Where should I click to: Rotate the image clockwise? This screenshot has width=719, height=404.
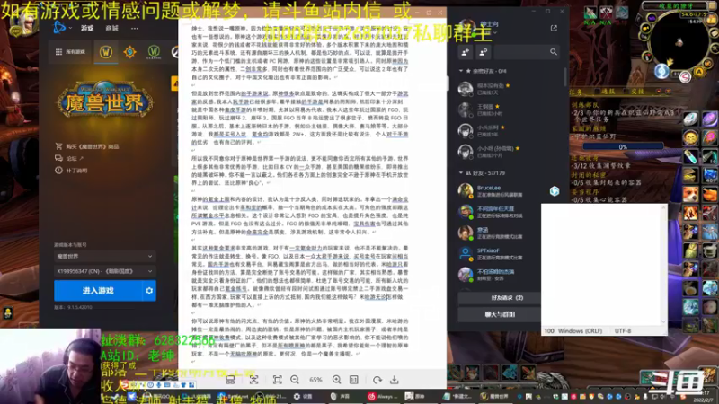[377, 380]
